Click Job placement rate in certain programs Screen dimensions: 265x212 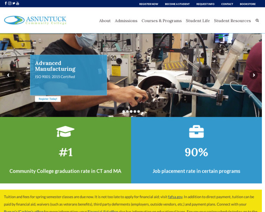(197, 171)
